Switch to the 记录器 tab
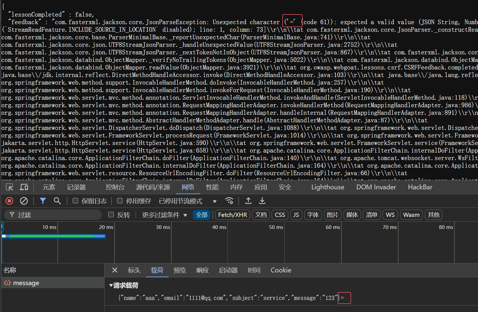 (76, 187)
